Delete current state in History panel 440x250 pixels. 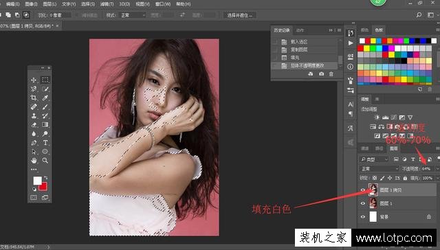[331, 74]
